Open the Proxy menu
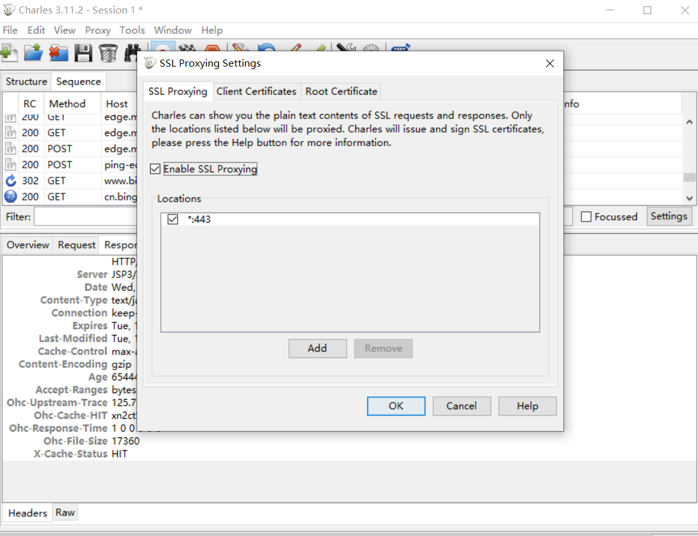The width and height of the screenshot is (698, 536). 98,30
